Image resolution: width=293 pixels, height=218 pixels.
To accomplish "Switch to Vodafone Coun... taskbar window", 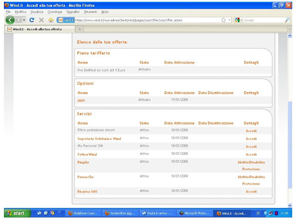I will [83, 213].
